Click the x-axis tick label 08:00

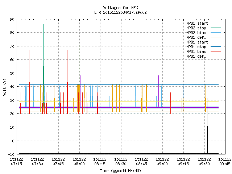coord(79,164)
